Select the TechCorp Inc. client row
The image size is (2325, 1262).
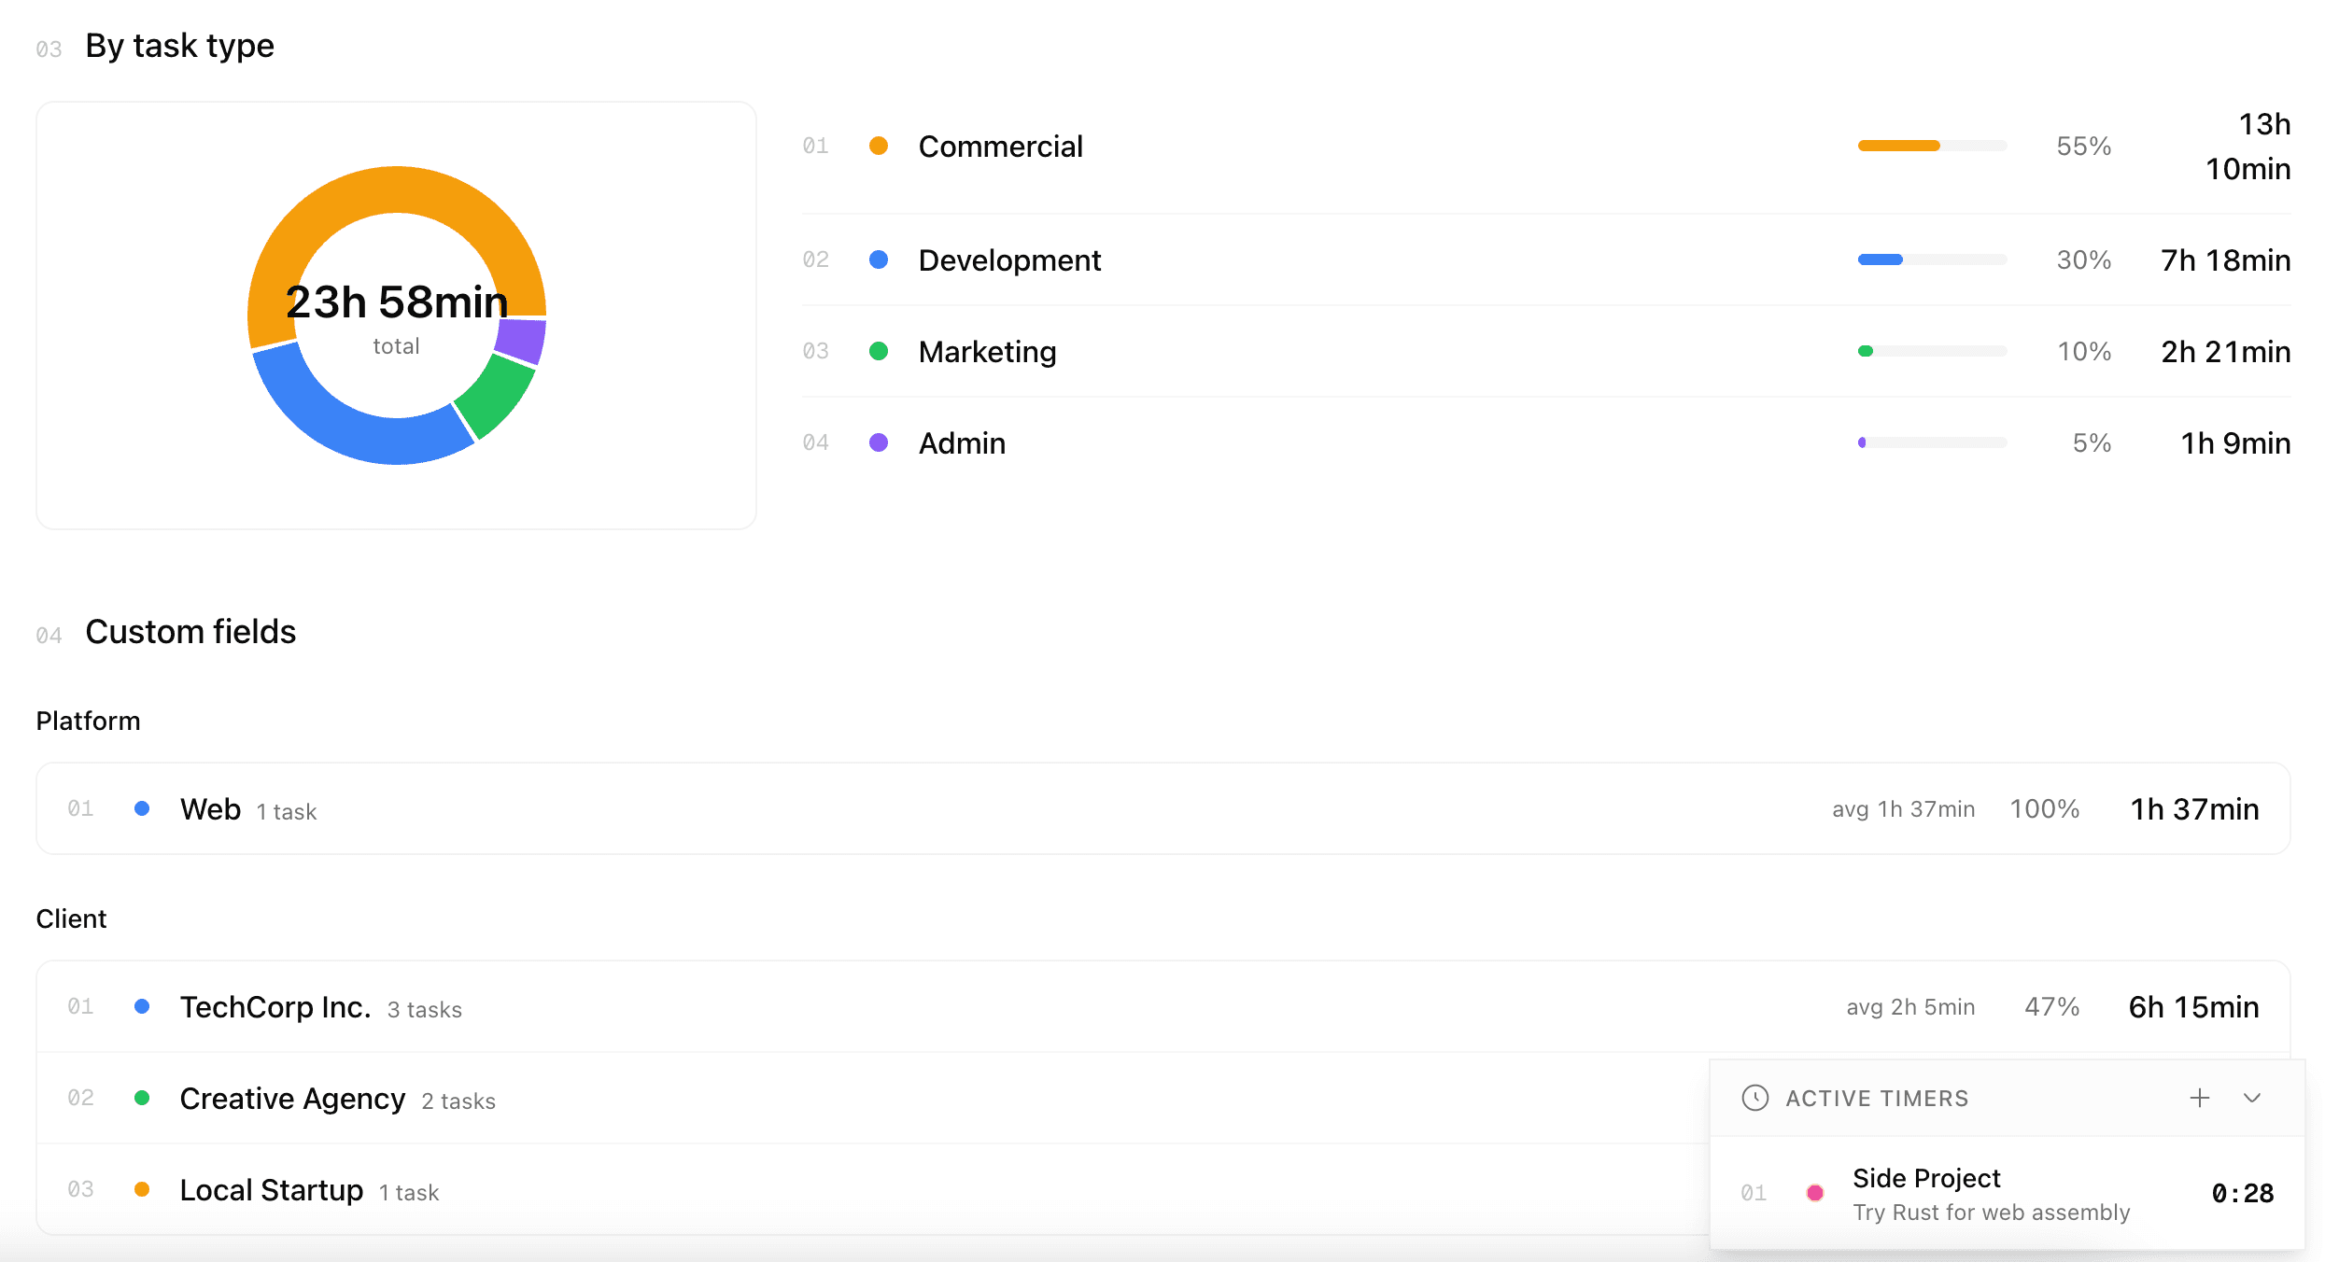click(x=276, y=1006)
